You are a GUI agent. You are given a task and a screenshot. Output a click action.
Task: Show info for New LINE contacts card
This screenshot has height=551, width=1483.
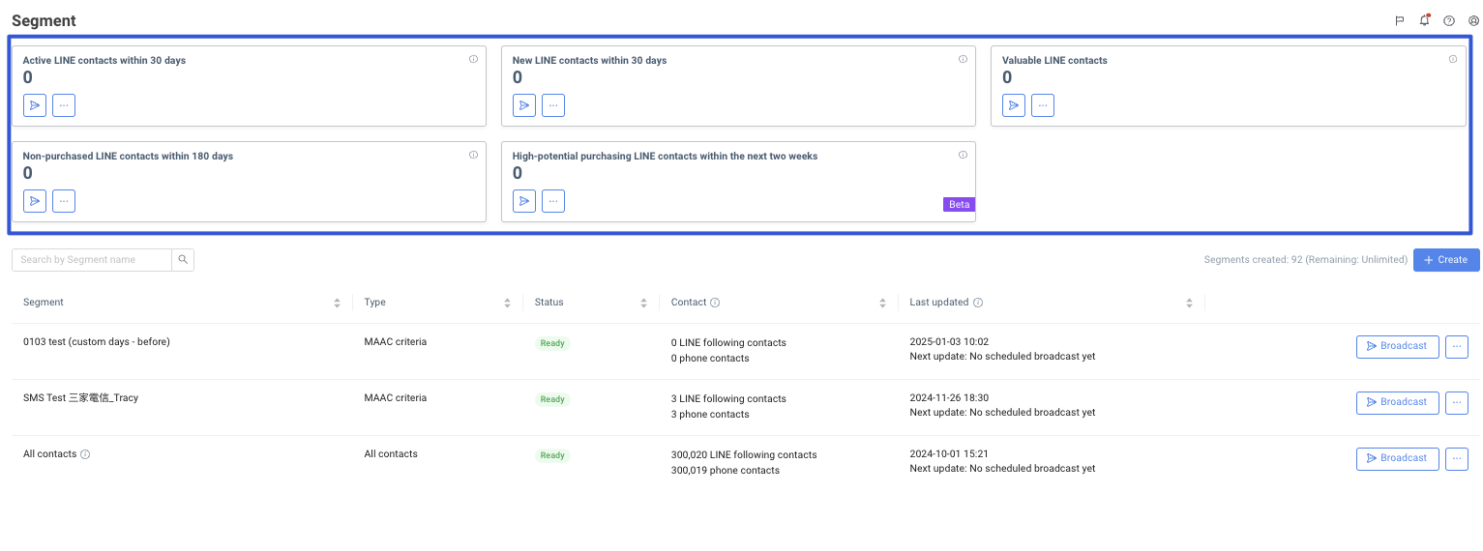click(x=963, y=59)
